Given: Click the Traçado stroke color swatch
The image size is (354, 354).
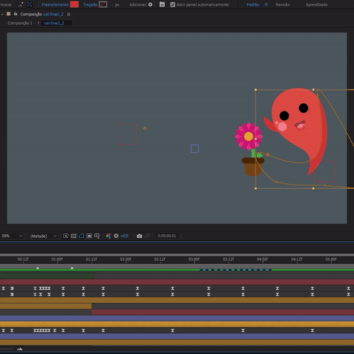Looking at the screenshot, I should (x=103, y=4).
